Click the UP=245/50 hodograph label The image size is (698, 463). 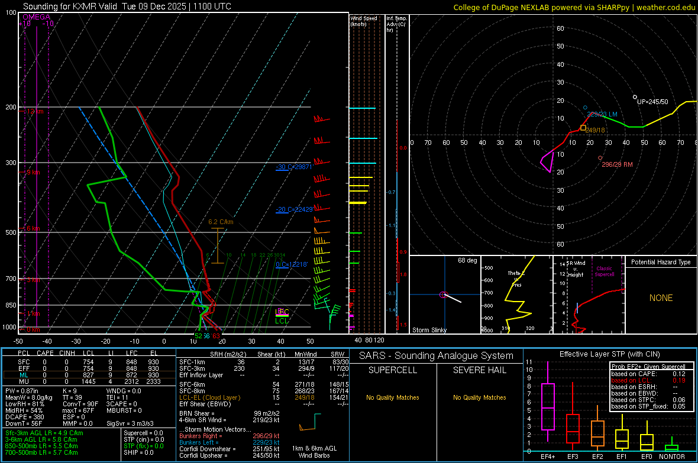pyautogui.click(x=652, y=102)
